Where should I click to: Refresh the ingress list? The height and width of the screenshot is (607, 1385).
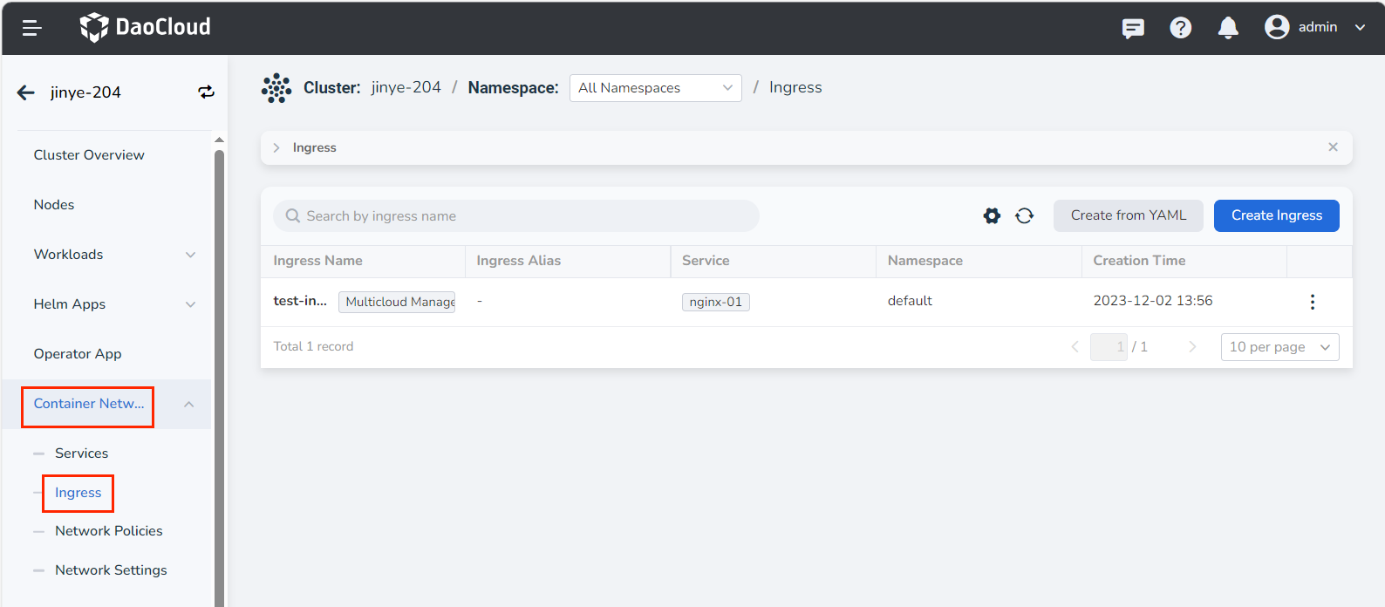tap(1025, 216)
